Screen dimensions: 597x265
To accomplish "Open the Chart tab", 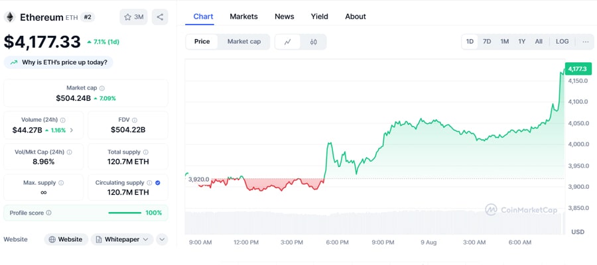I will (204, 17).
